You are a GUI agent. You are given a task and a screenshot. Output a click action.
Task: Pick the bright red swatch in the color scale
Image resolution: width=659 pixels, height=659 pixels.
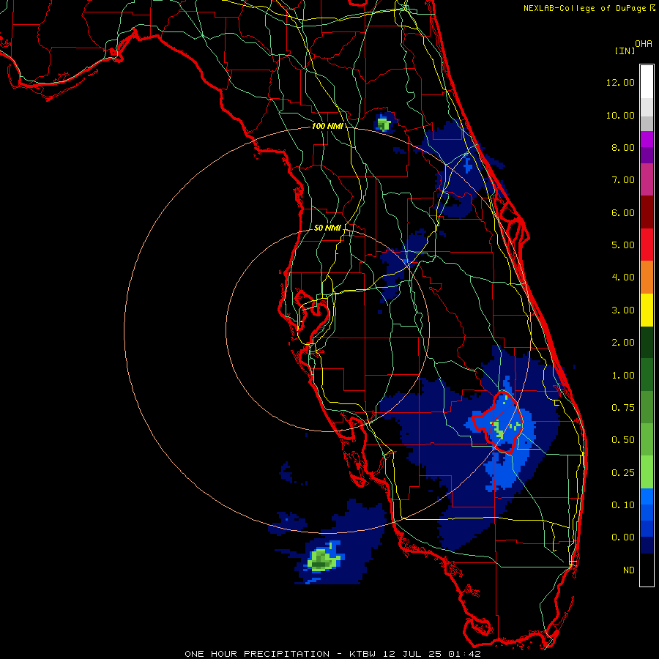(x=647, y=245)
